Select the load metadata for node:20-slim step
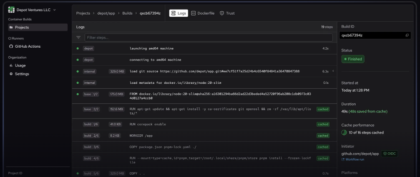Viewport: 420px width, 177px height. (205, 83)
